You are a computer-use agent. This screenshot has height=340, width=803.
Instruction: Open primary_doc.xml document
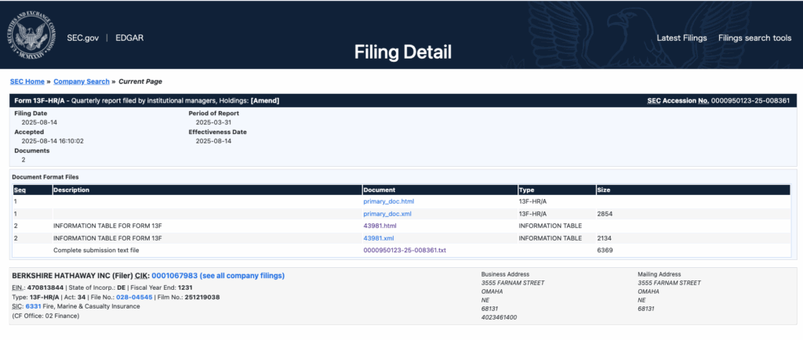387,214
